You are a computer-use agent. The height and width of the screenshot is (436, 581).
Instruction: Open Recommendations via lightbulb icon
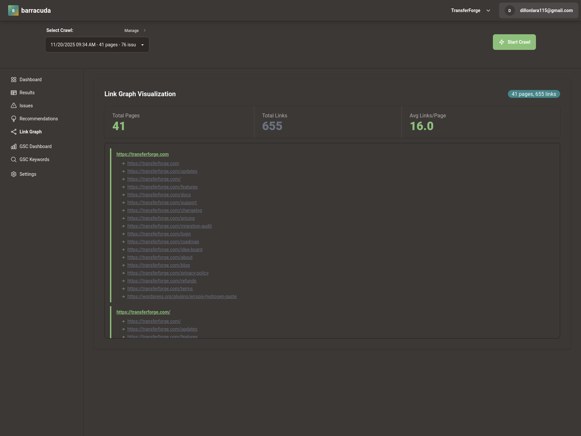point(14,119)
